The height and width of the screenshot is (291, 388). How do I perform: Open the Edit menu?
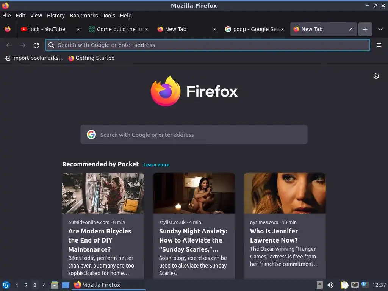(20, 16)
